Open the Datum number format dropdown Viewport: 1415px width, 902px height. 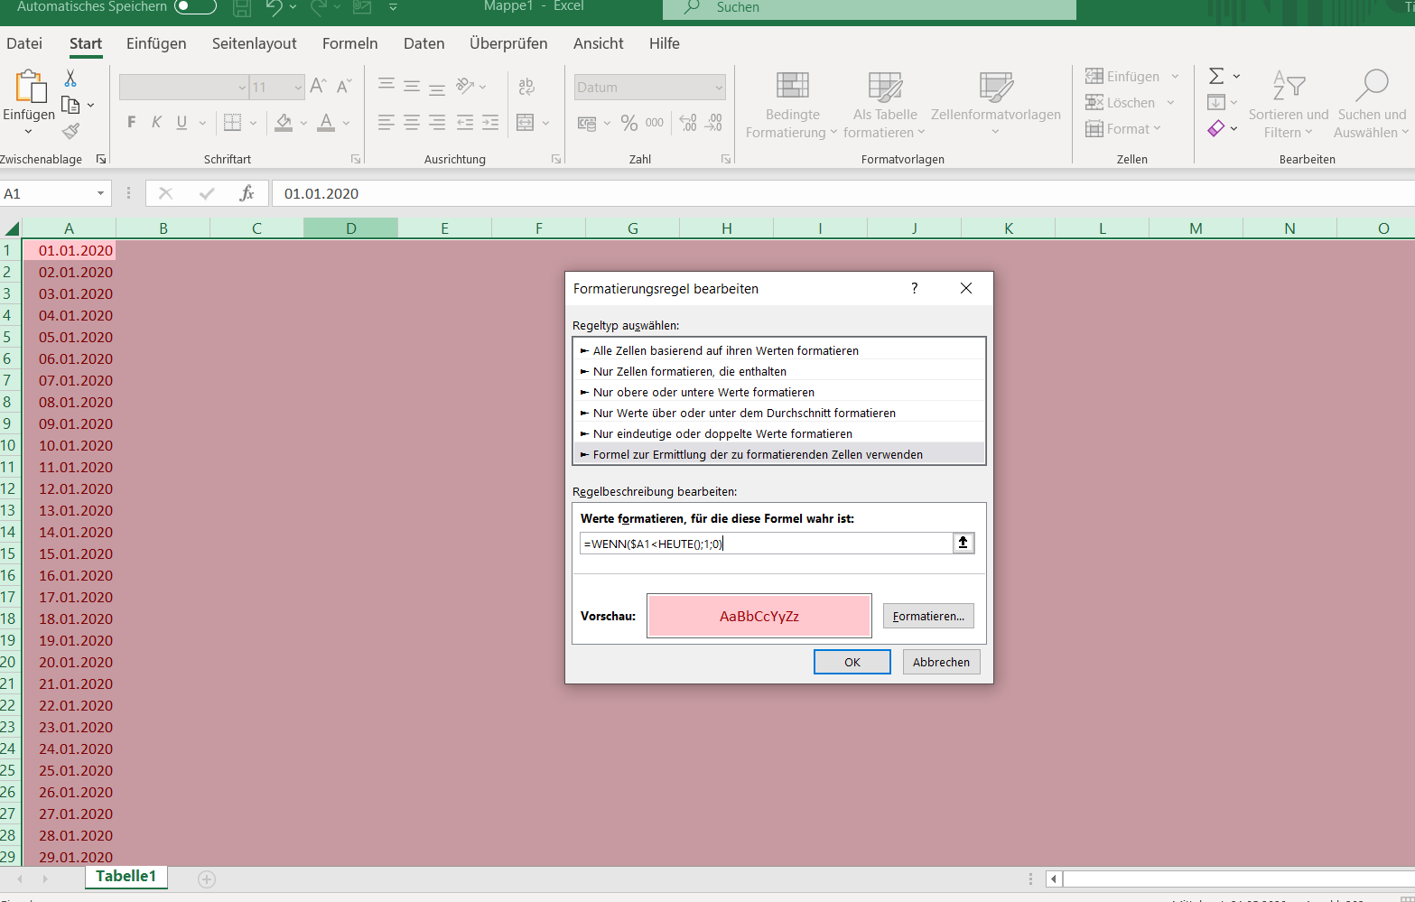pyautogui.click(x=719, y=88)
